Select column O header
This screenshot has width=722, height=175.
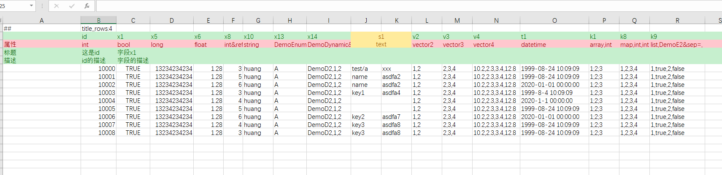click(x=554, y=20)
